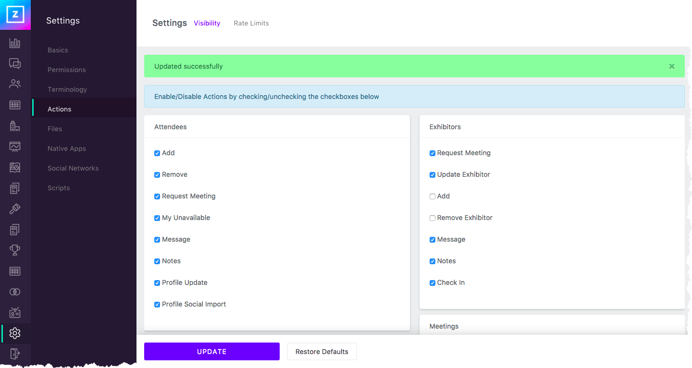
Task: Click the Exhibitors panel header
Action: (552, 127)
